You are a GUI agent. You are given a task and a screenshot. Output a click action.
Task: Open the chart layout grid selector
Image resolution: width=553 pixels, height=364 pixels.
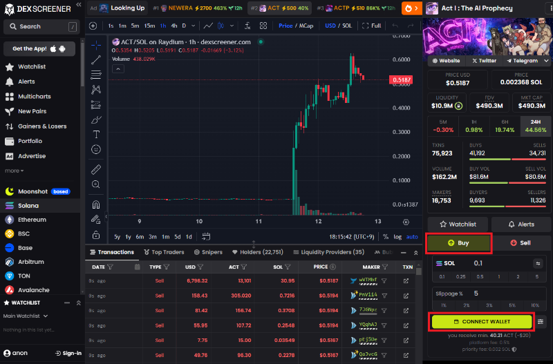(x=263, y=26)
